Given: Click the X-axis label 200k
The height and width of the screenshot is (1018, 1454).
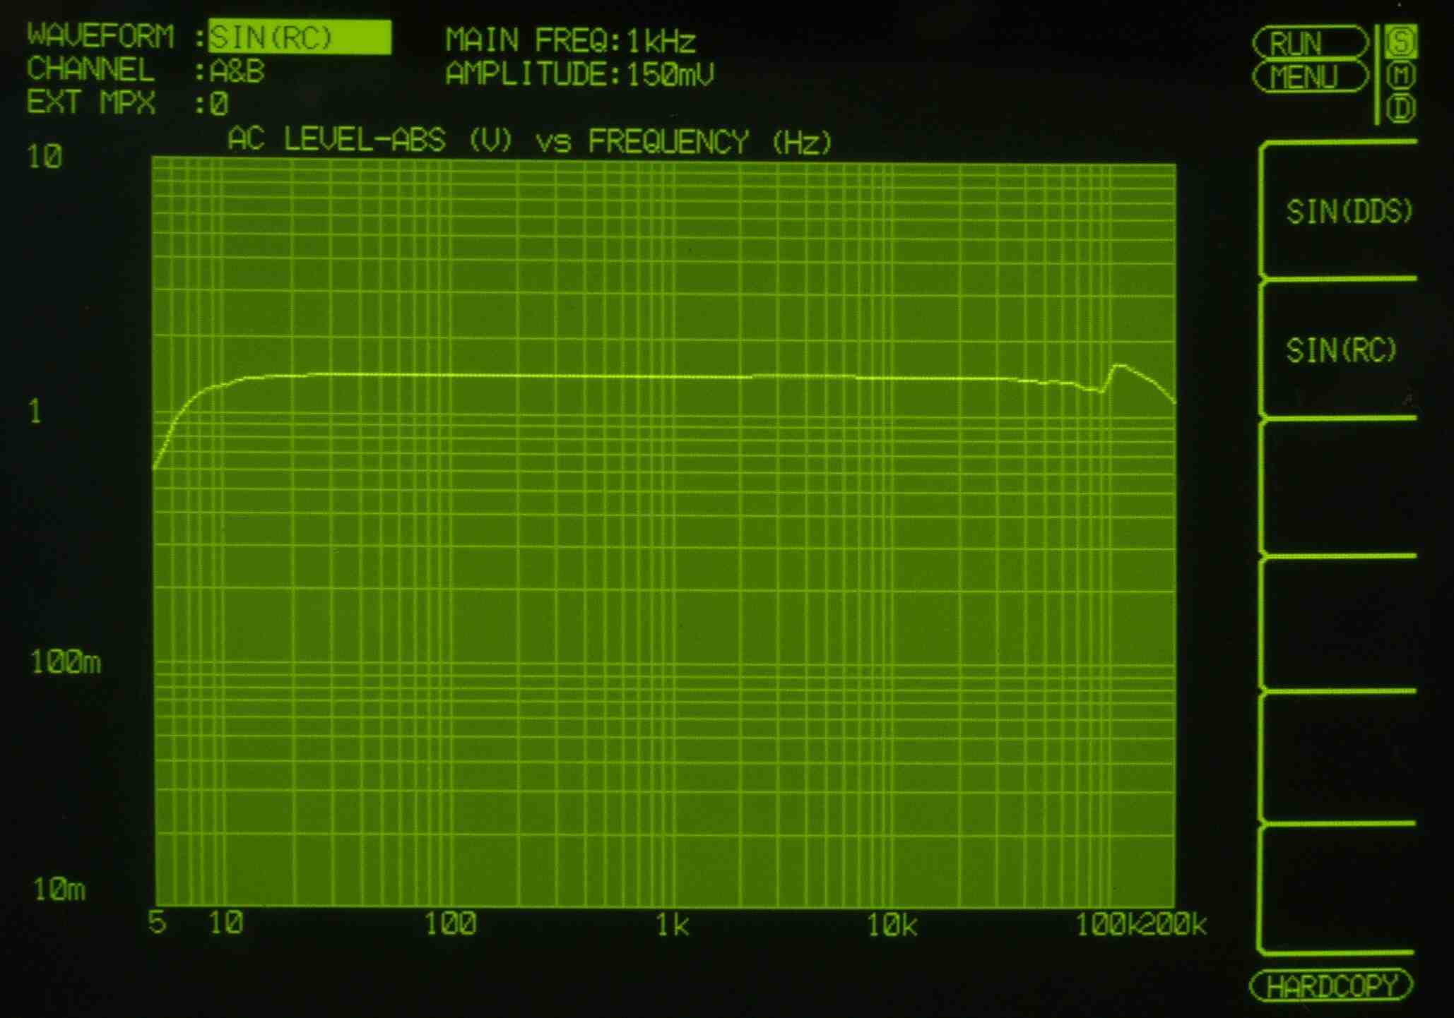Looking at the screenshot, I should tap(1174, 924).
